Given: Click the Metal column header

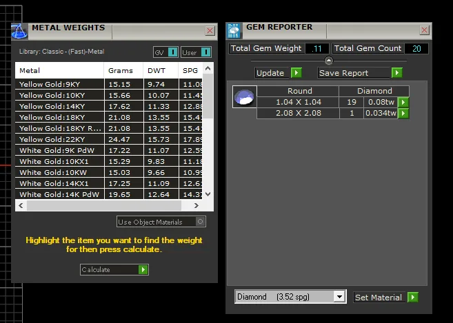Looking at the screenshot, I should pyautogui.click(x=59, y=70).
